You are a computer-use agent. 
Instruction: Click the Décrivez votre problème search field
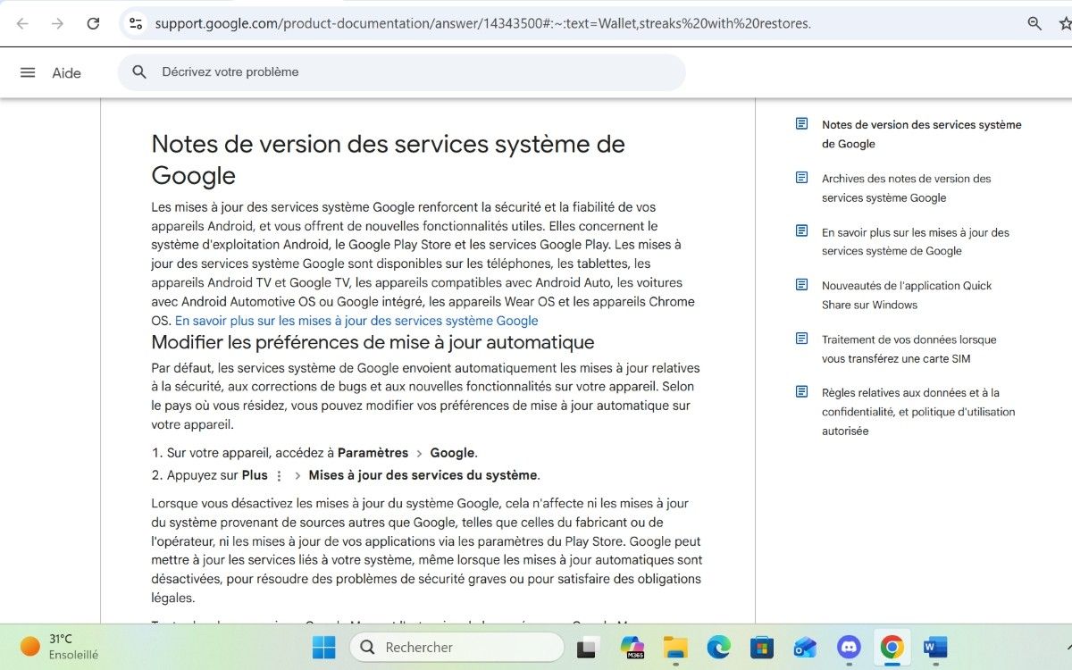click(x=402, y=72)
